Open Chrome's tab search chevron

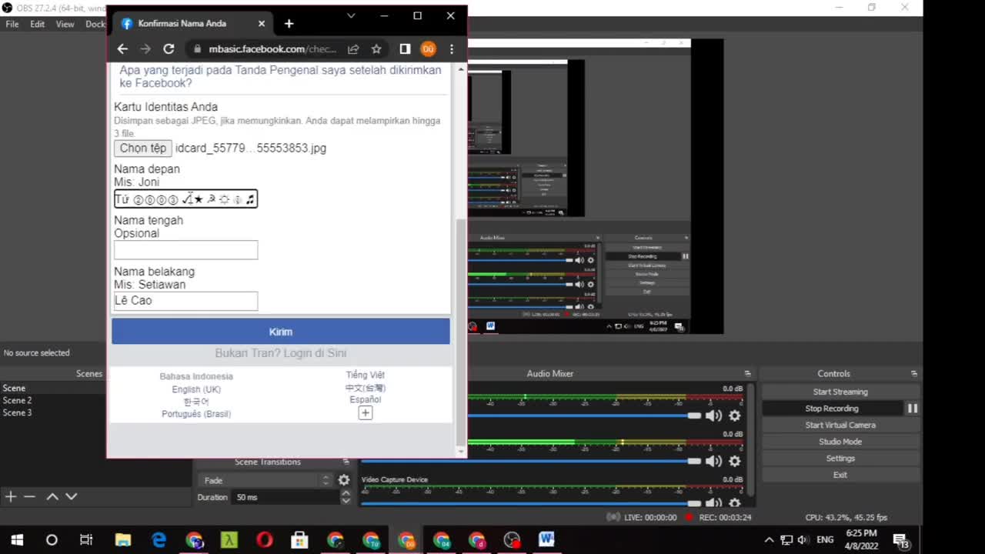[x=351, y=15]
